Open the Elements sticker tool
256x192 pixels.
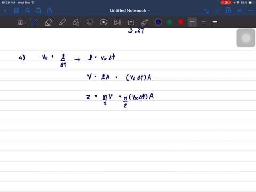103,22
